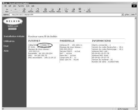Click the Stop loading icon
The width and height of the screenshot is (138, 110).
click(24, 10)
